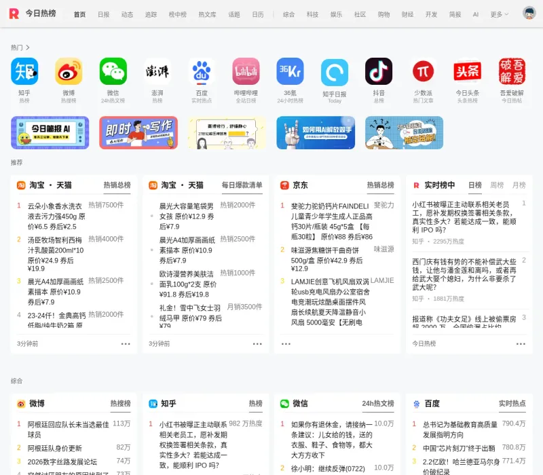This screenshot has width=543, height=475.
Task: Switch 实时榜中 to 周榜 tab
Action: (497, 185)
